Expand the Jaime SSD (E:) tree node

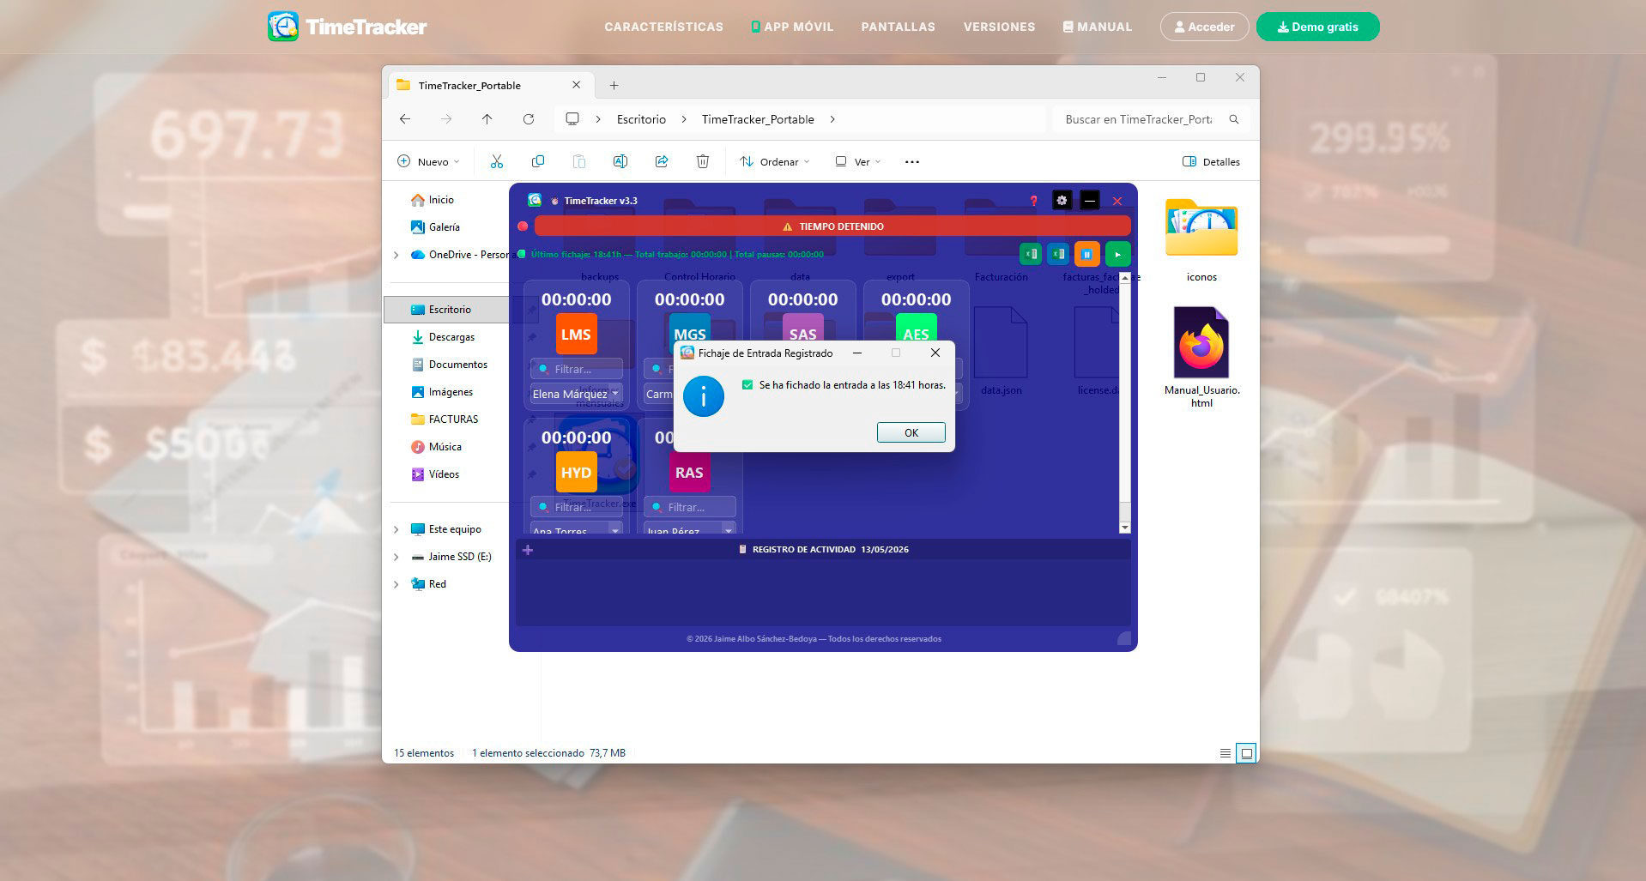coord(396,557)
